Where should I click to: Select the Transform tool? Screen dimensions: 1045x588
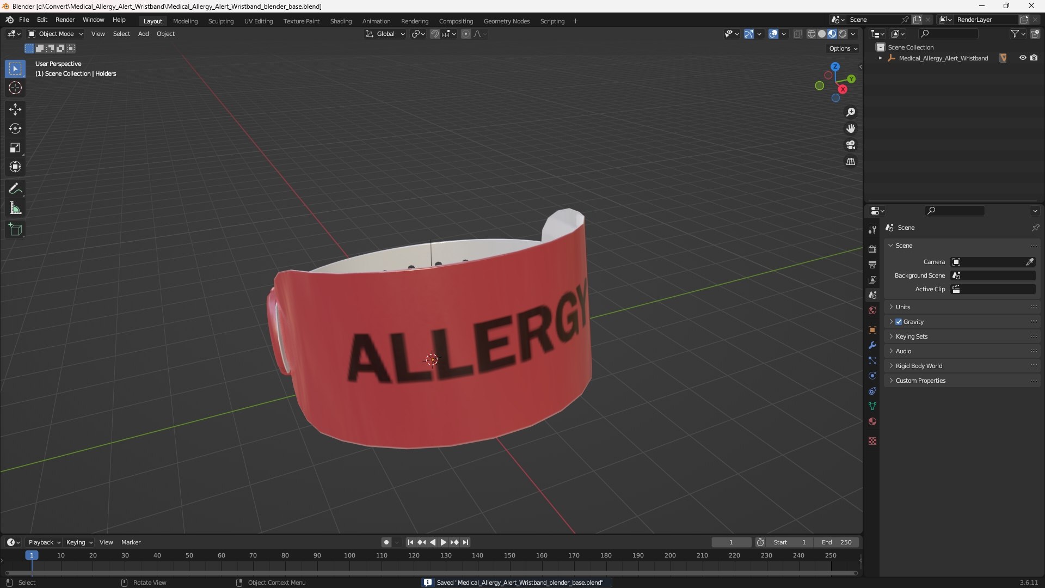(15, 167)
